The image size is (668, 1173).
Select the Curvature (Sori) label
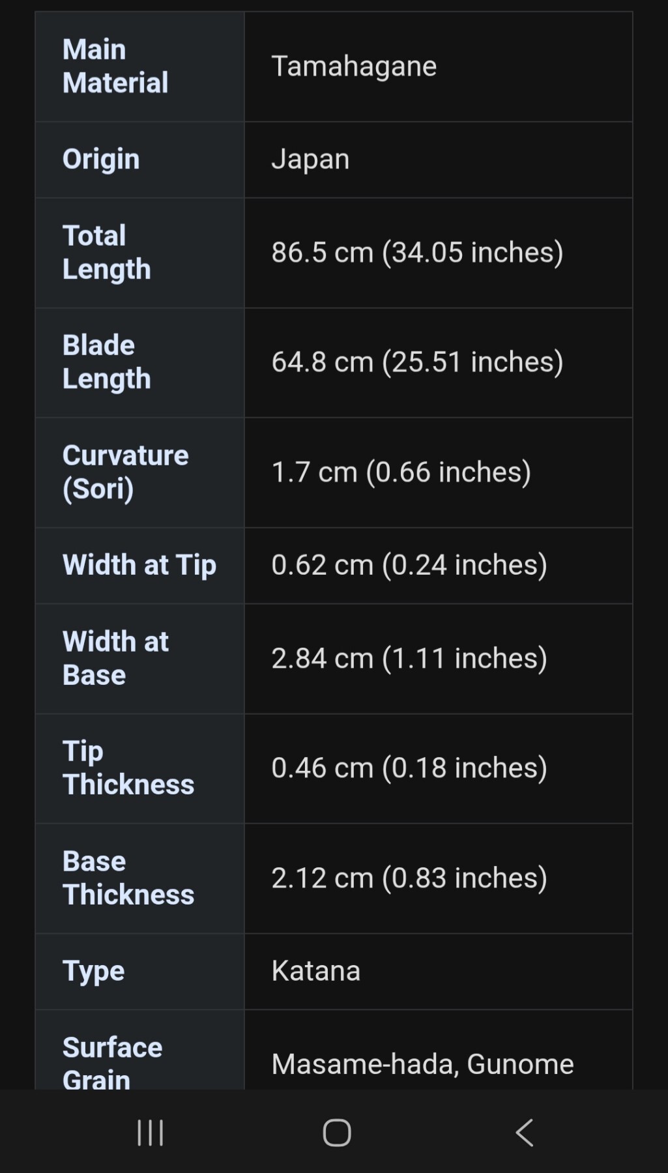[125, 472]
